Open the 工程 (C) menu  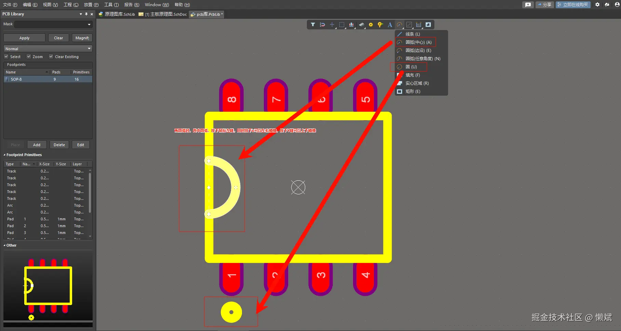(71, 5)
